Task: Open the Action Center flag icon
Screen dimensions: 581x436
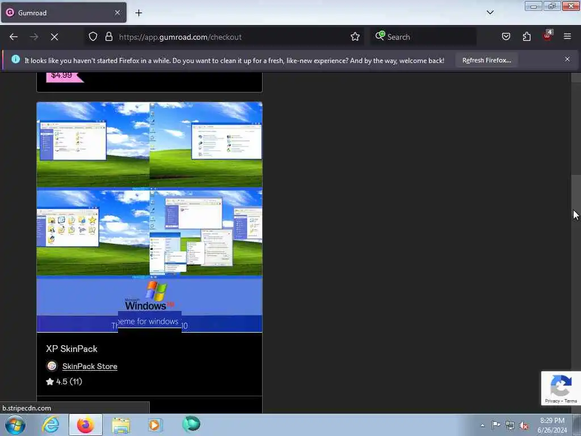Action: coord(496,425)
